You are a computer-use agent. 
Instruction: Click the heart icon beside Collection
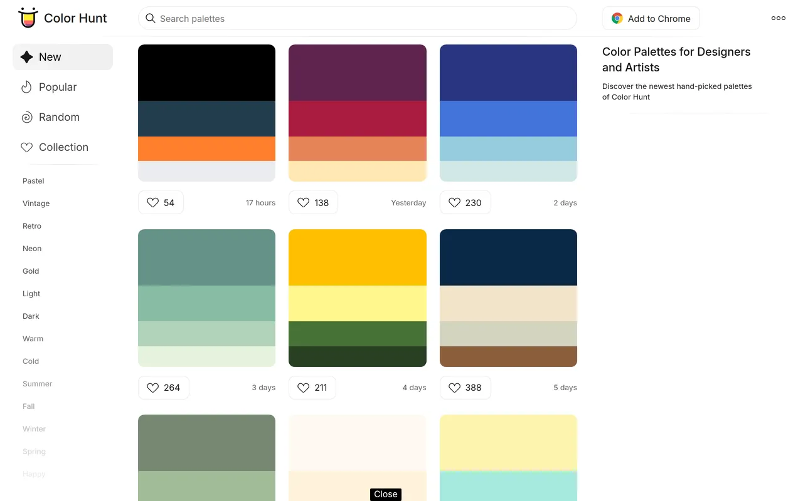click(26, 147)
